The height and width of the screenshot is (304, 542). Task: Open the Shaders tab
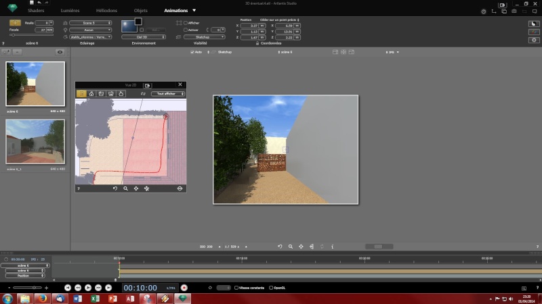coord(36,11)
